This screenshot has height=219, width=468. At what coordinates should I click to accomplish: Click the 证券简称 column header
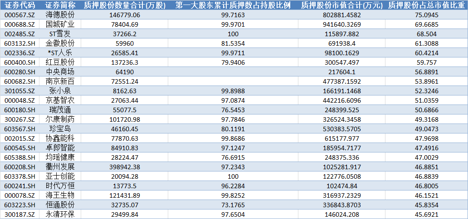point(60,5)
